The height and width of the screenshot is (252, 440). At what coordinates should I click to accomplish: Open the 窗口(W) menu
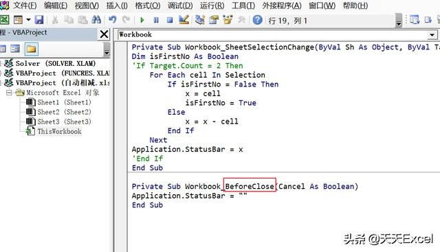322,5
